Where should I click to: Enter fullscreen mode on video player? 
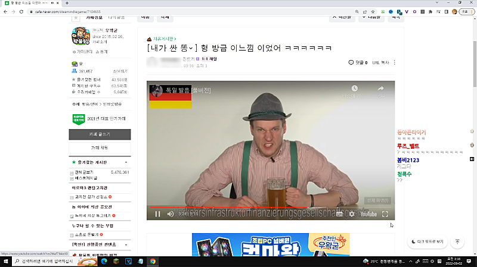[385, 213]
